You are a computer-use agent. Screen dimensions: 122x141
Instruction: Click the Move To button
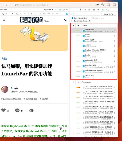coord(109,14)
